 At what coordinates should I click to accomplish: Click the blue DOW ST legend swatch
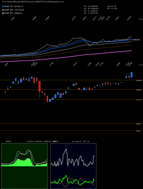(x=3, y=6)
